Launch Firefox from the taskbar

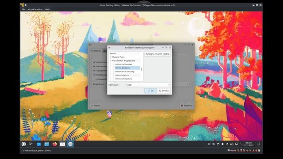[x=54, y=144]
